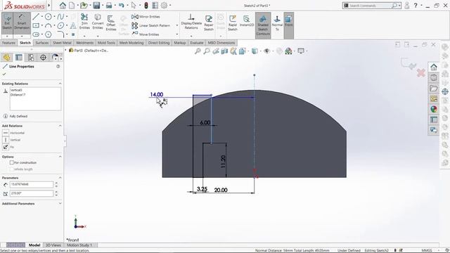This screenshot has width=450, height=253.
Task: Toggle Shaded Sketch Contours
Action: (263, 25)
